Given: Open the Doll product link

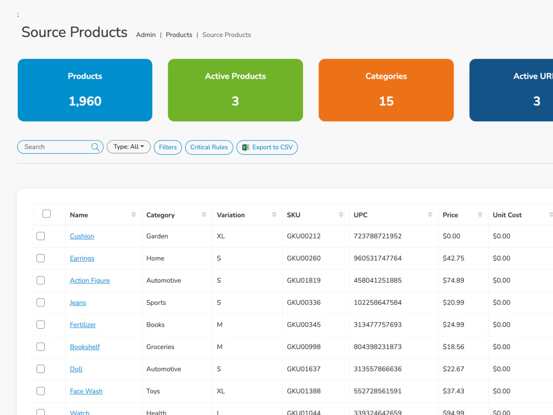Looking at the screenshot, I should (x=76, y=369).
